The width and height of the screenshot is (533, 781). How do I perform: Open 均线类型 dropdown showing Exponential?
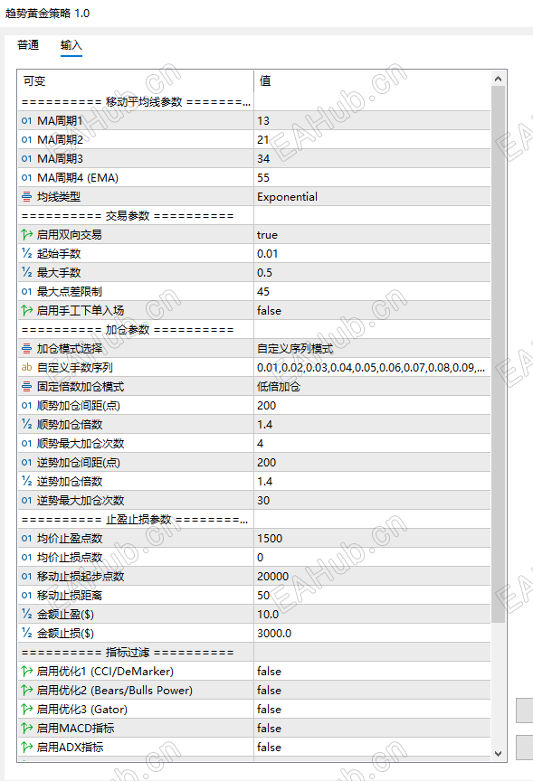coord(372,197)
